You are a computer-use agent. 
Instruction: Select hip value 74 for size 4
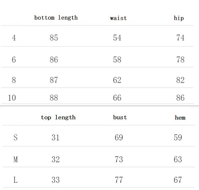pyautogui.click(x=180, y=38)
